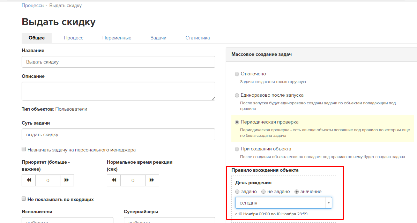Decrease normal reaction time with double-left arrow
The height and width of the screenshot is (223, 417).
click(x=114, y=180)
